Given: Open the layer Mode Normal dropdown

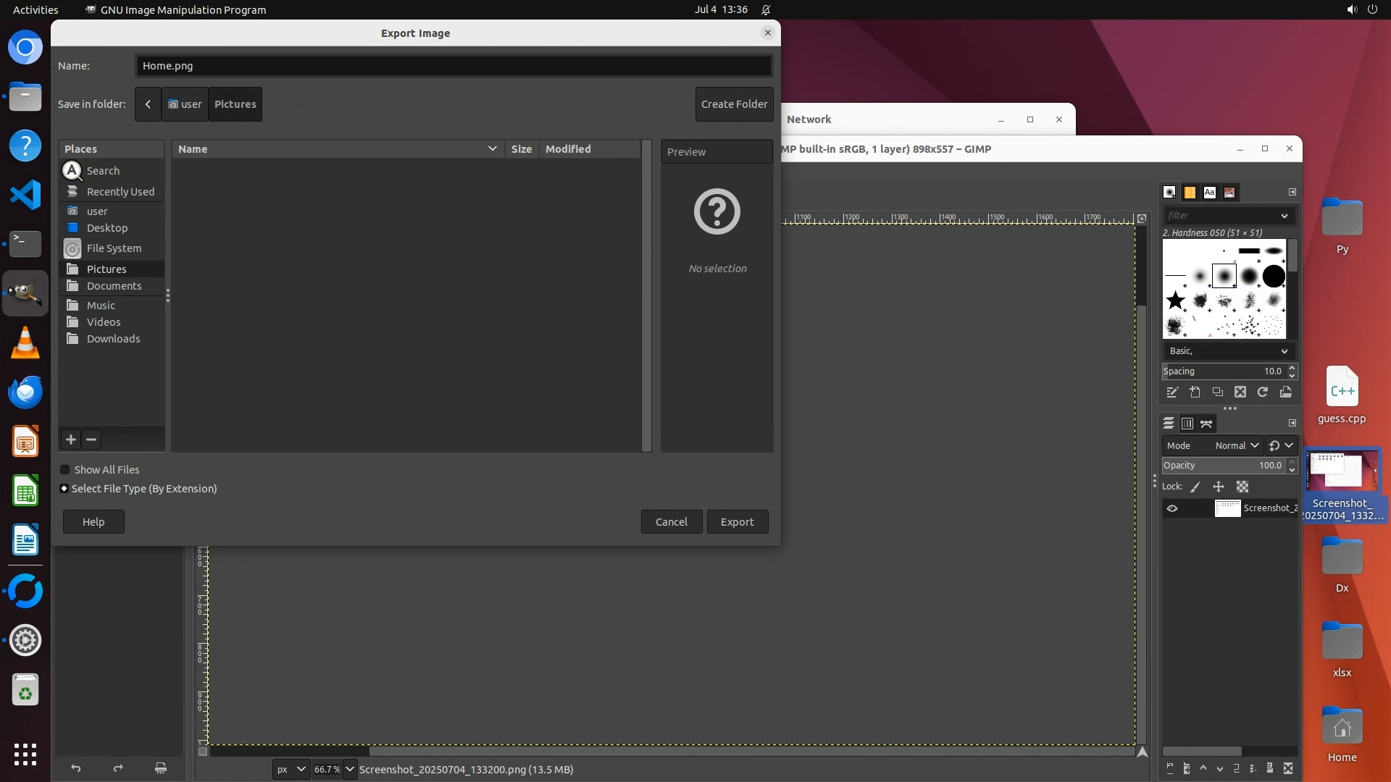Looking at the screenshot, I should (1236, 445).
